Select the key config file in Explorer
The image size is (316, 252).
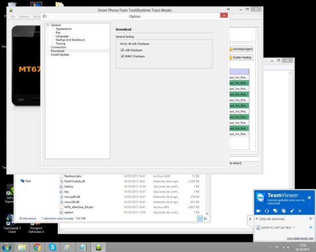tap(66, 191)
